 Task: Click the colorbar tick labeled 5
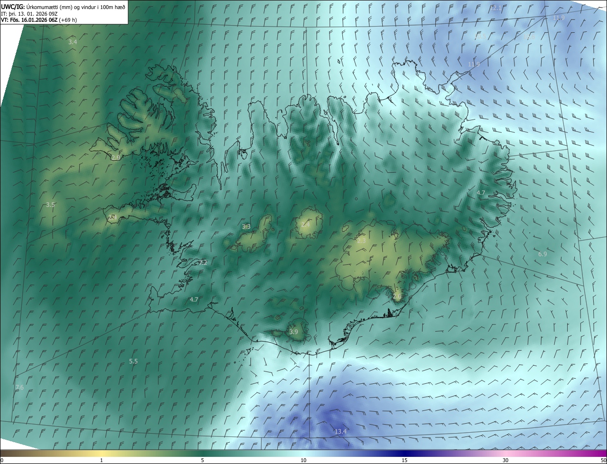pos(202,460)
